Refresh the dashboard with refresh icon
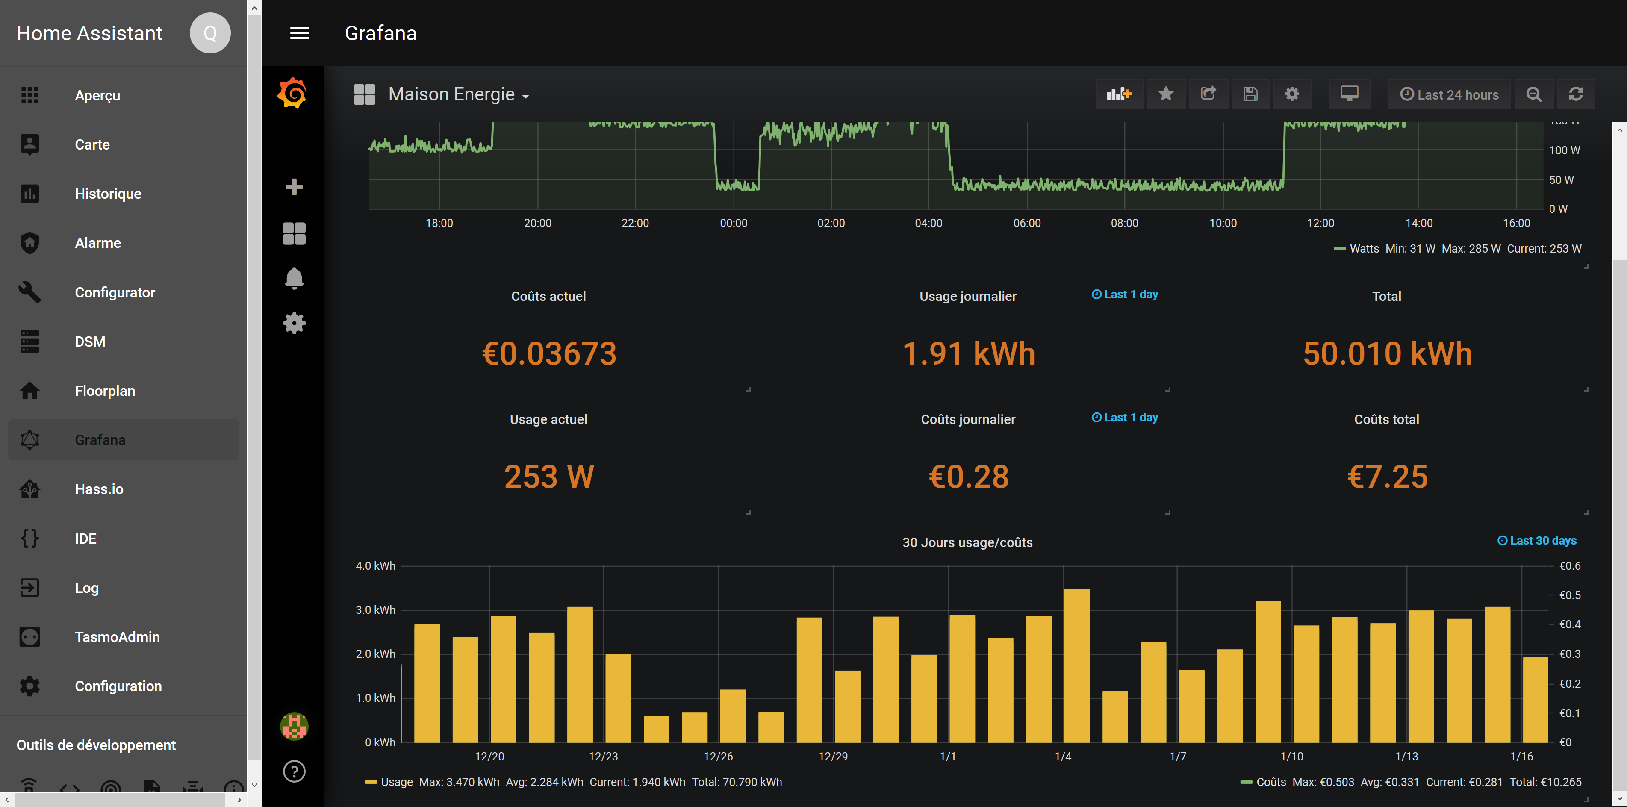The height and width of the screenshot is (807, 1627). coord(1576,95)
